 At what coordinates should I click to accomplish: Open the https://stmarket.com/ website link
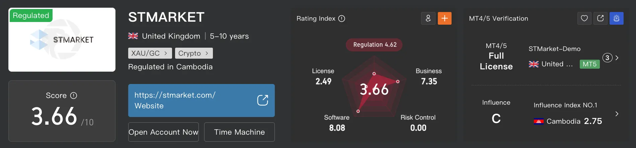(x=202, y=100)
